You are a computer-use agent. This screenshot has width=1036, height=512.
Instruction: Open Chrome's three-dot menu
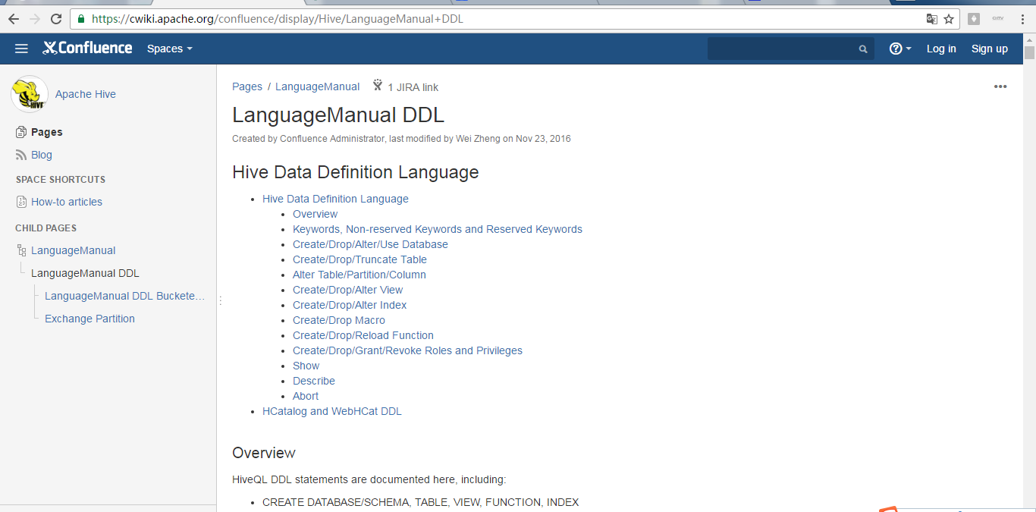(1023, 19)
